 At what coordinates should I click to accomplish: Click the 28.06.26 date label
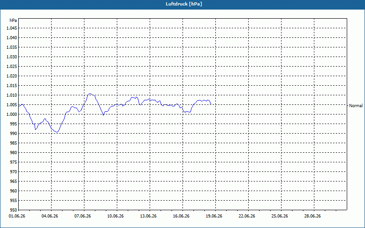pyautogui.click(x=313, y=216)
